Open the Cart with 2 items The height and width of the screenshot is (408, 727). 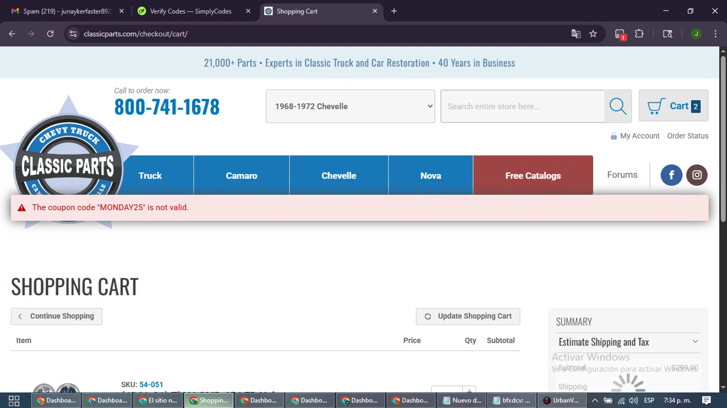pos(674,106)
